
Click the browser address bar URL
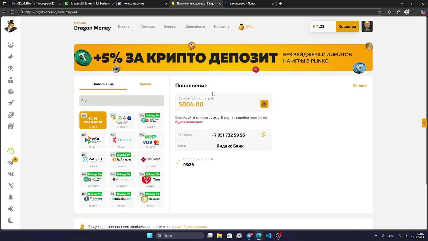(x=51, y=12)
